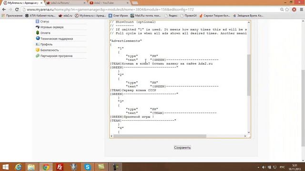Open the ada2.ru bookmark
The image size is (305, 171).
(x=66, y=16)
